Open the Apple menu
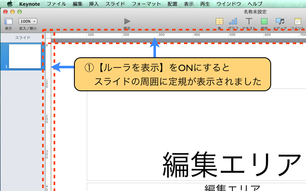 10,3
